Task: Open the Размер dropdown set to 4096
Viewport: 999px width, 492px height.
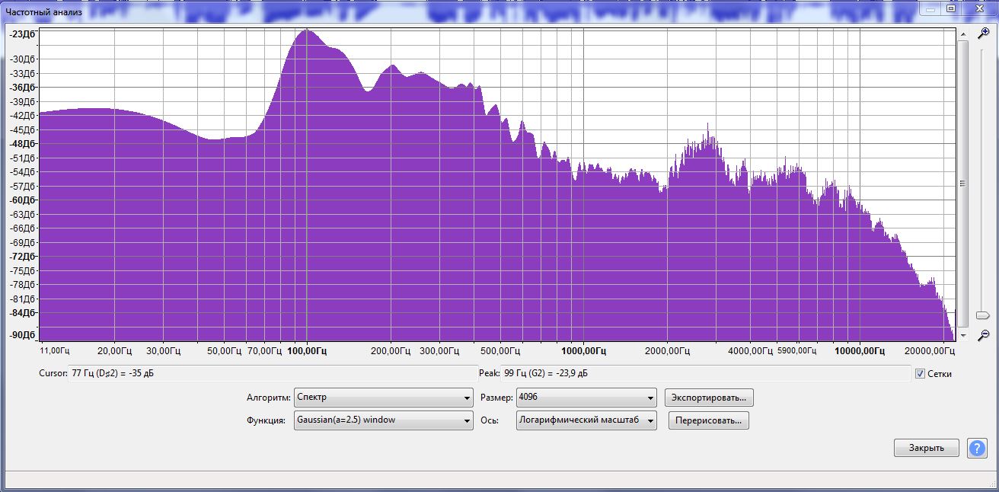Action: tap(586, 398)
